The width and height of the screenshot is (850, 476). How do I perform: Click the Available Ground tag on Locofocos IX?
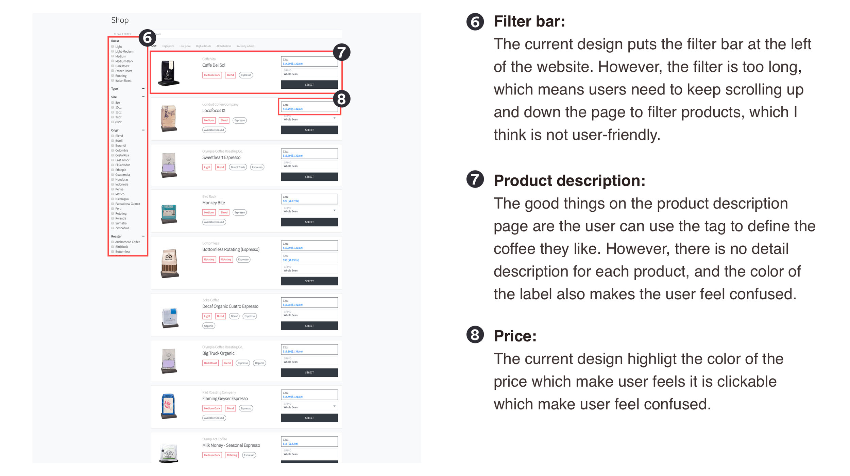[x=214, y=130]
